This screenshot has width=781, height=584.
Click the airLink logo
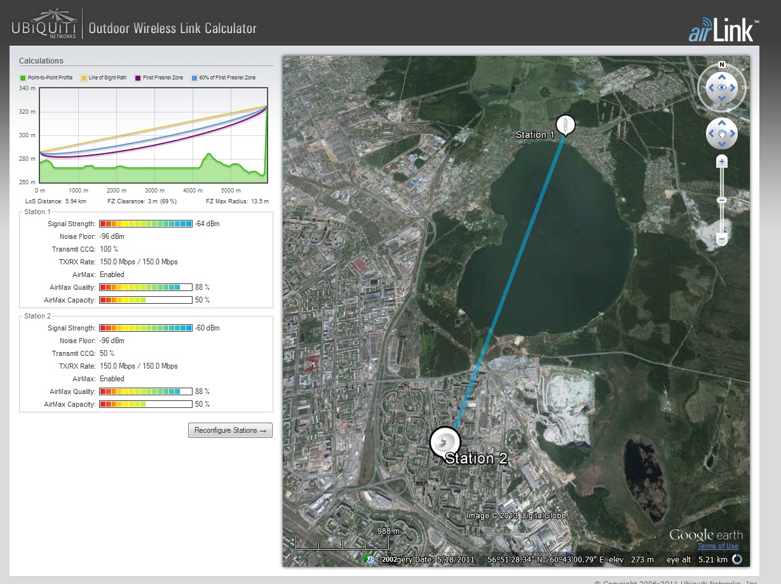[x=723, y=31]
